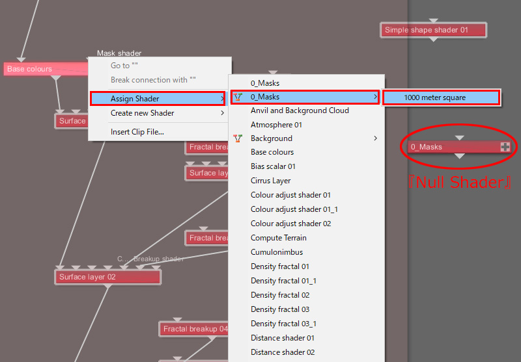This screenshot has width=521, height=362.
Task: Choose Cirrus Layer in the list
Action: [x=270, y=181]
